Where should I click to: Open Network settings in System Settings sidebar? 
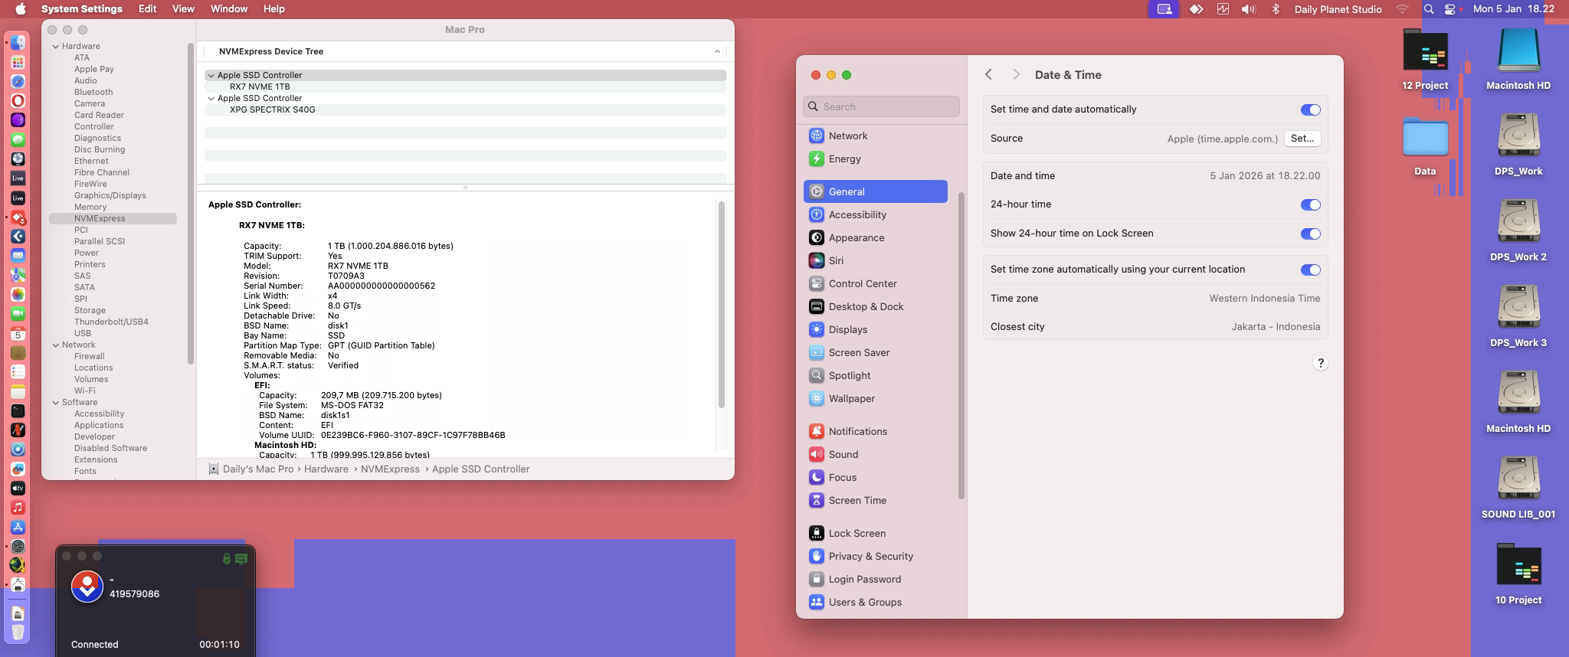click(x=875, y=136)
